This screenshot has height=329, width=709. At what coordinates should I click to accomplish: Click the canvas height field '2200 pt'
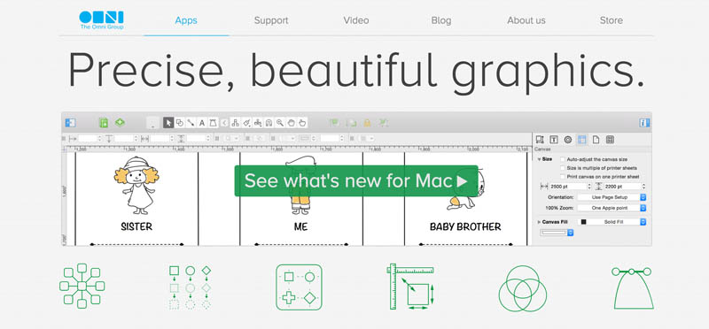622,187
